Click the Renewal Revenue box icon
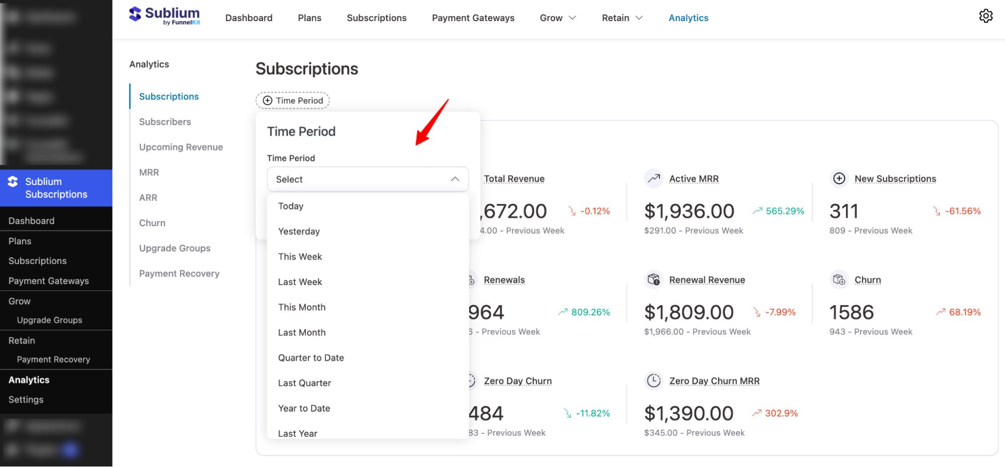This screenshot has width=1005, height=467. [x=654, y=279]
